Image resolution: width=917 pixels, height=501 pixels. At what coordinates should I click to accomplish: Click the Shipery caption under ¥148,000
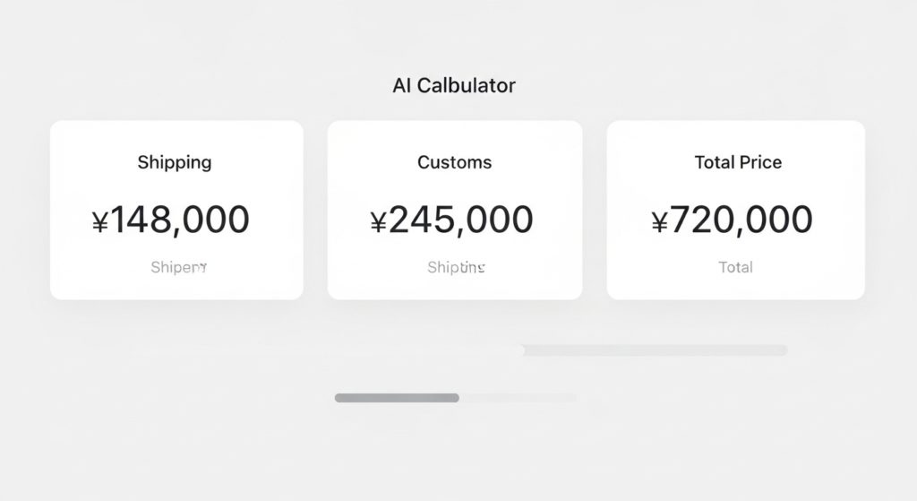click(x=178, y=267)
